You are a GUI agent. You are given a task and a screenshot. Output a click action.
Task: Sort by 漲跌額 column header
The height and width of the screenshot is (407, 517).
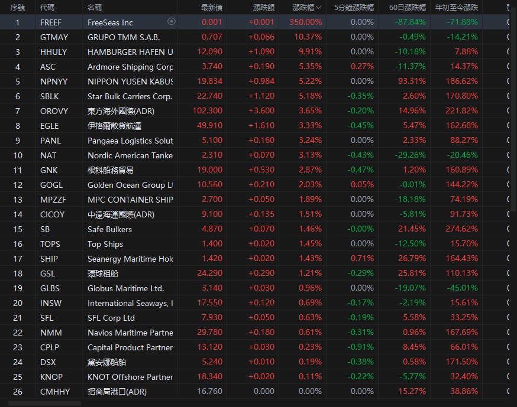pos(263,8)
